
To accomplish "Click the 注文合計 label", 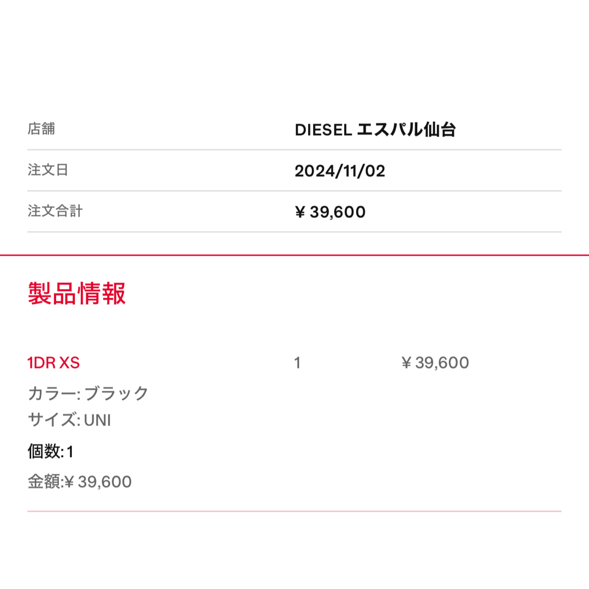I will 55,211.
